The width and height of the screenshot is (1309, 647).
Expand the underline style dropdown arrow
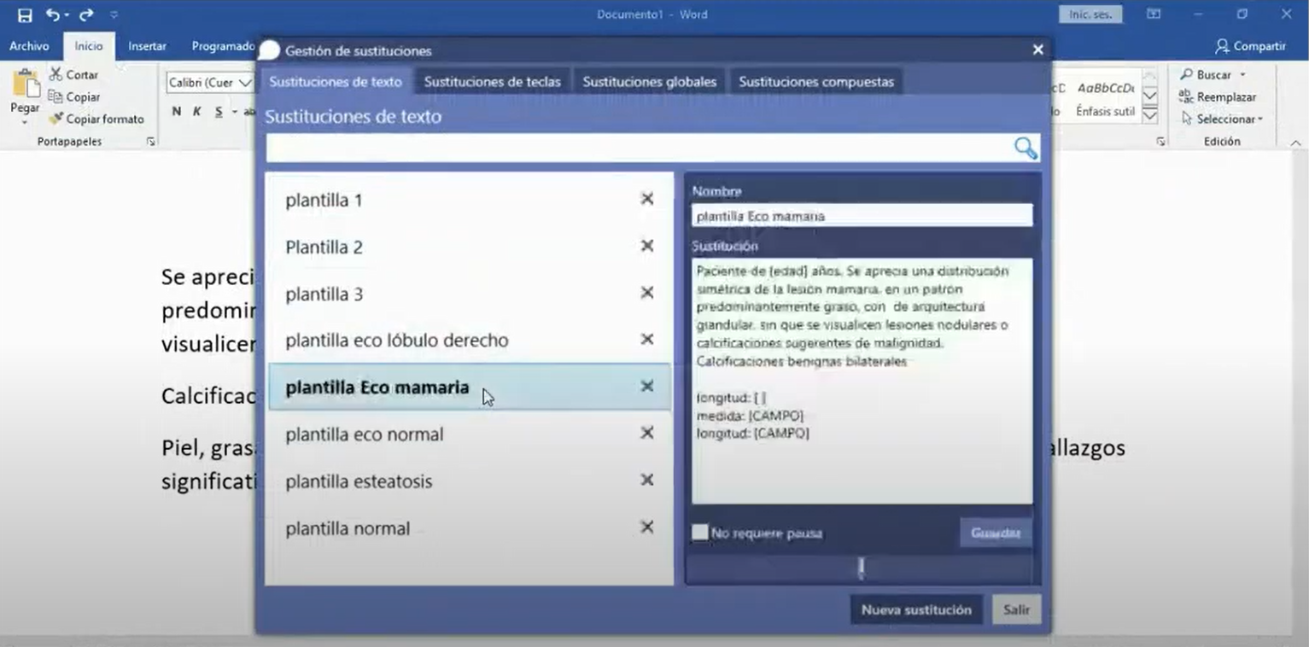coord(234,112)
